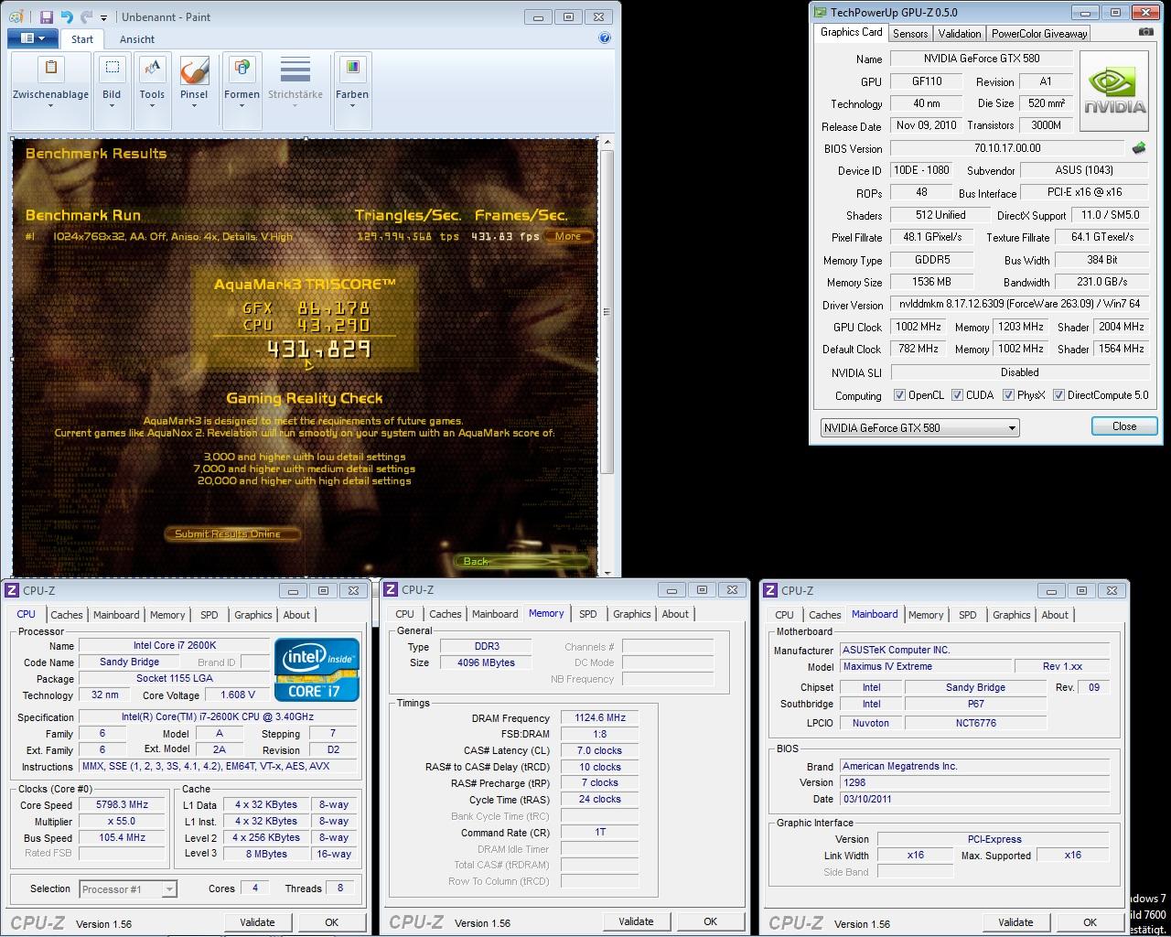Click the Core Voltage value 1.608 V

237,695
